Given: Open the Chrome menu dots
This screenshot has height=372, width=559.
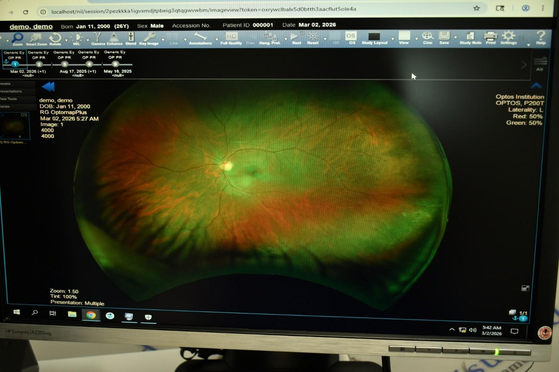Looking at the screenshot, I should (x=543, y=8).
